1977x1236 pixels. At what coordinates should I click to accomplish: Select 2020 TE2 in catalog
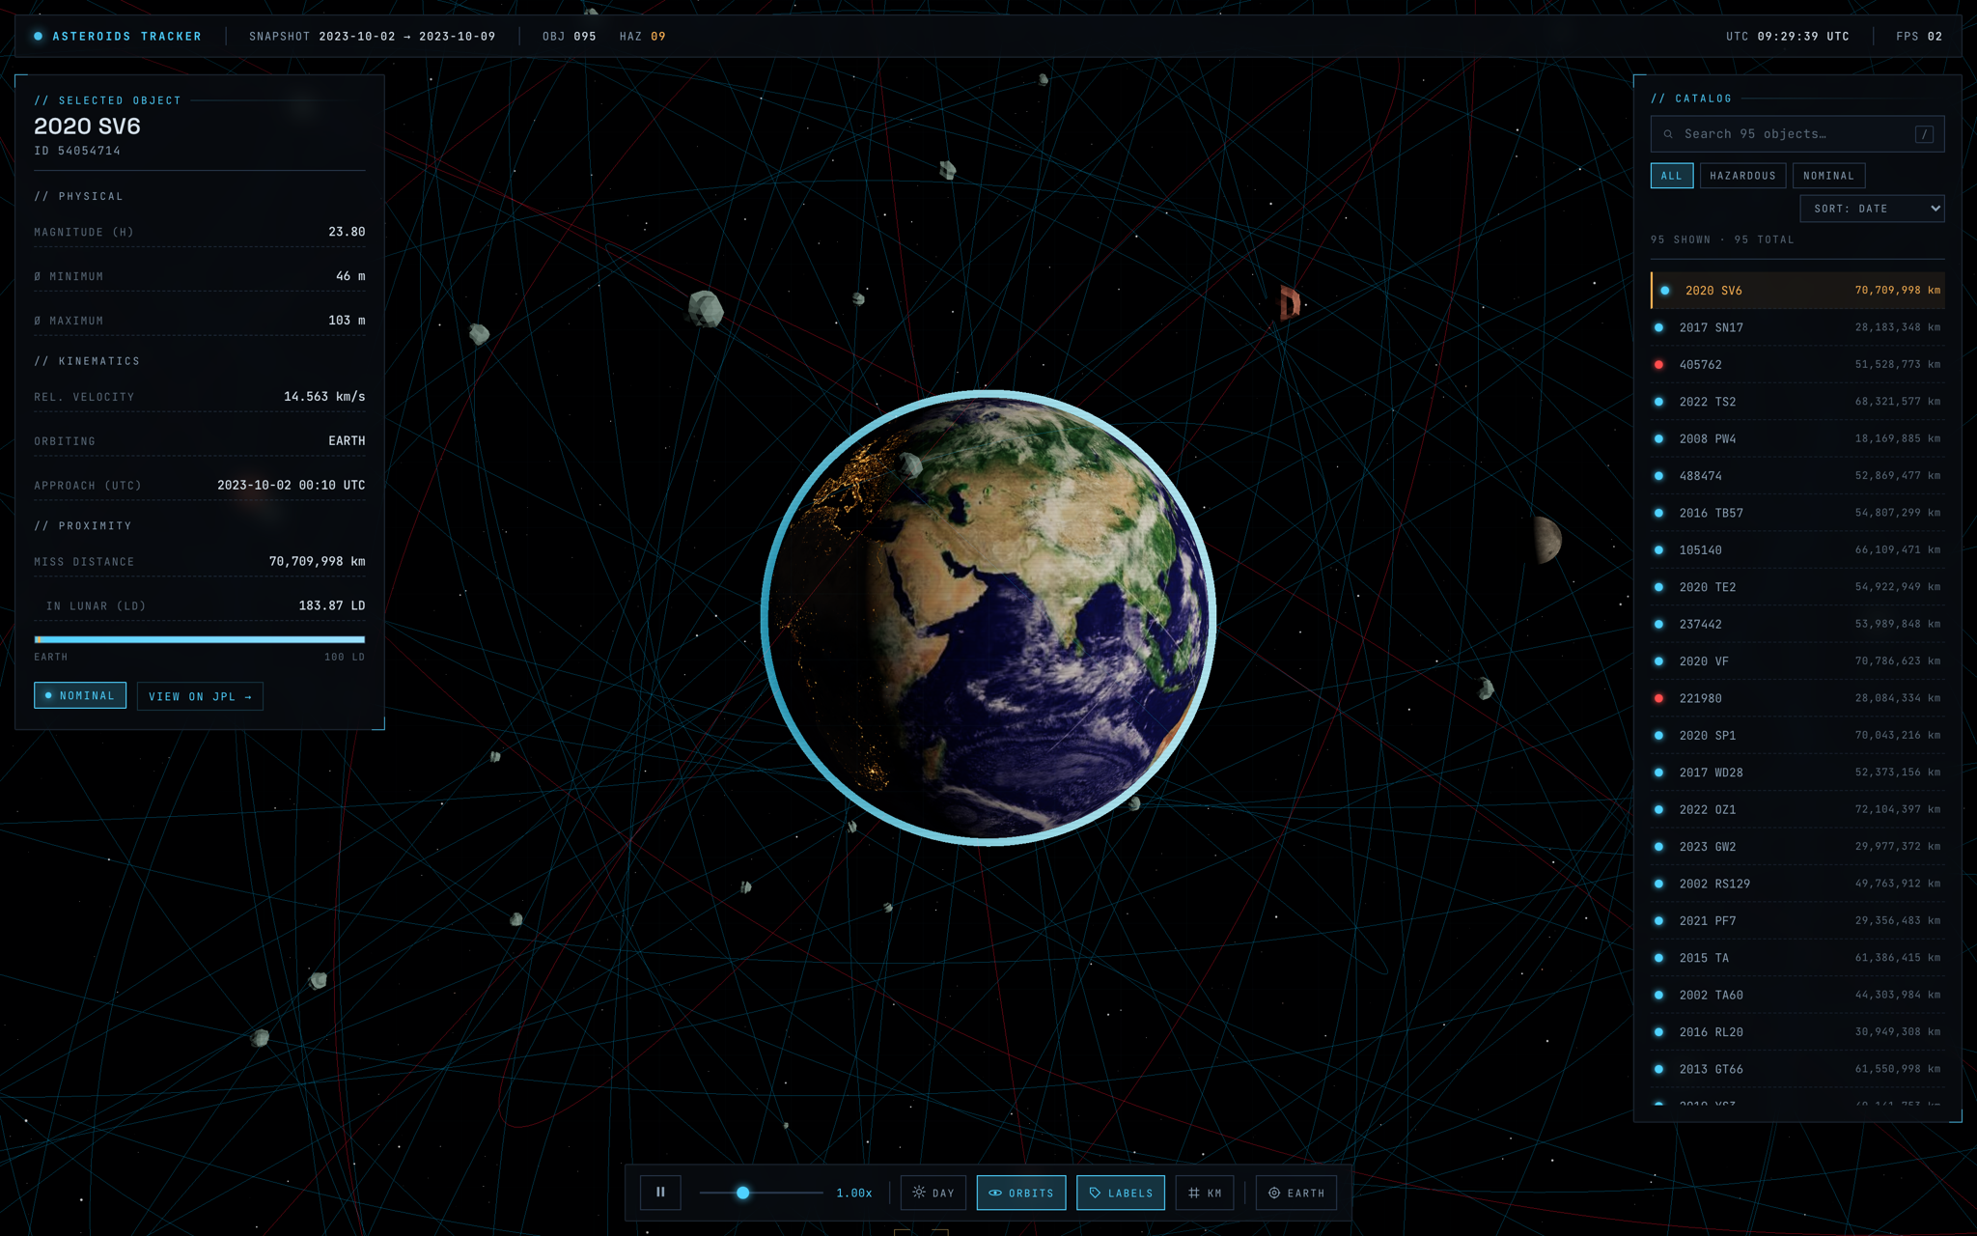(x=1797, y=587)
